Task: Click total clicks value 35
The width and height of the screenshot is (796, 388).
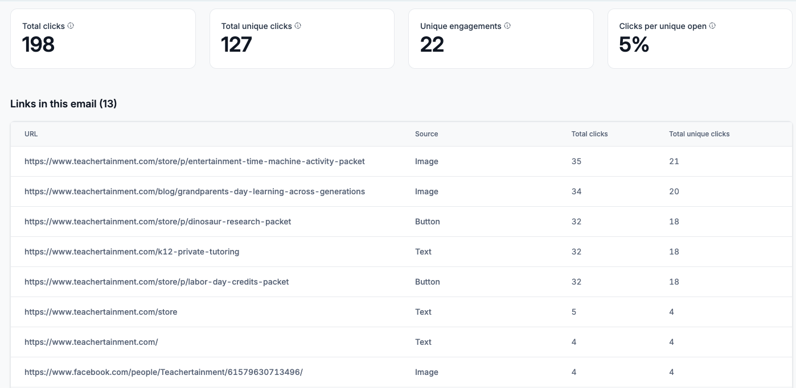Action: [577, 161]
